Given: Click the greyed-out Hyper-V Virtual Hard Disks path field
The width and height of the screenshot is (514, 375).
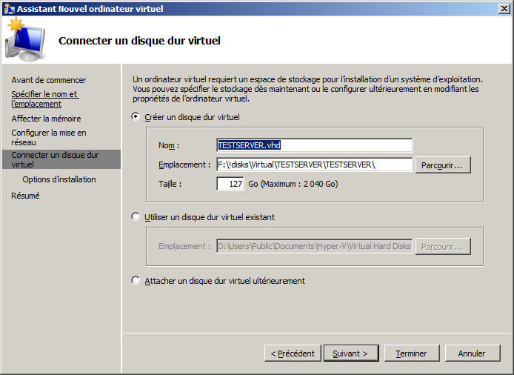Looking at the screenshot, I should (314, 246).
